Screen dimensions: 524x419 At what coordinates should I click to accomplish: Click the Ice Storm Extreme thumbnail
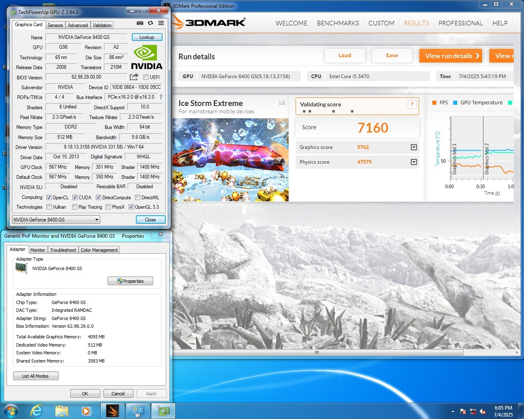(230, 160)
